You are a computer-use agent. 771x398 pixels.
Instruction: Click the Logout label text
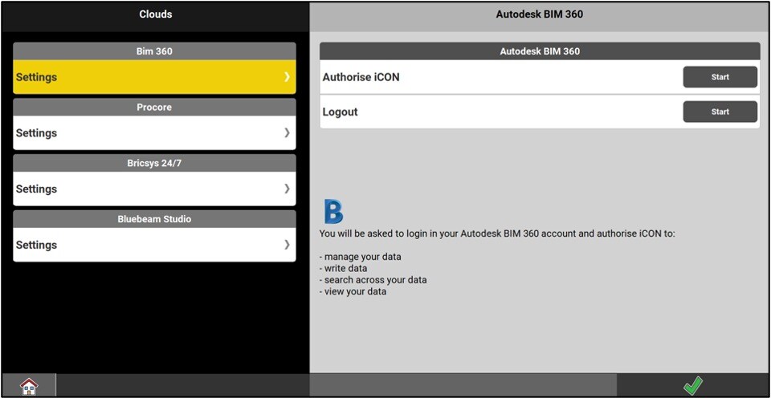coord(340,112)
